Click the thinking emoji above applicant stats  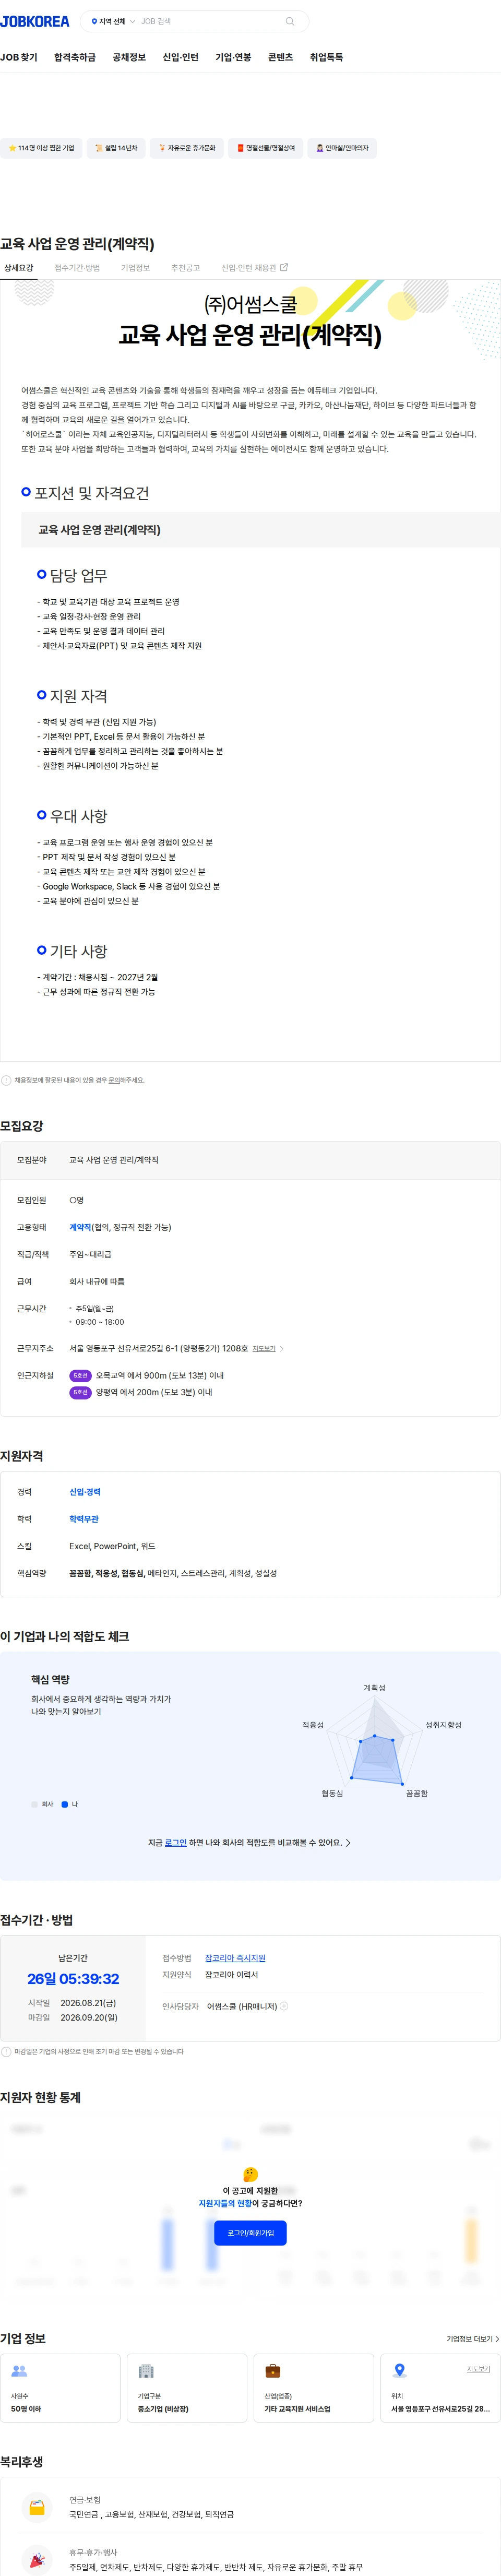coord(250,2174)
